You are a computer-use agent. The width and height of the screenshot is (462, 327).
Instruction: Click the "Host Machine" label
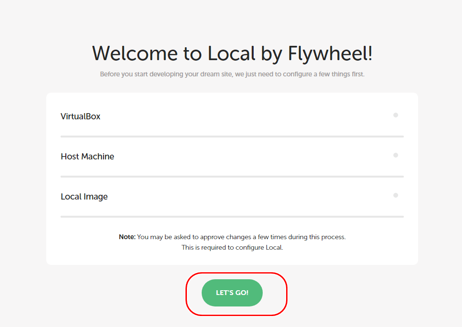click(x=88, y=157)
